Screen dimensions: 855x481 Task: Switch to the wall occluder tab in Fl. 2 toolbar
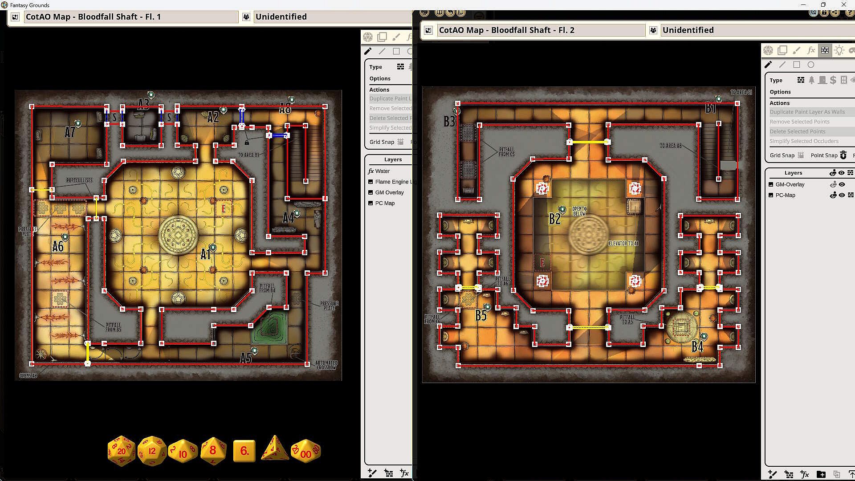tap(825, 50)
